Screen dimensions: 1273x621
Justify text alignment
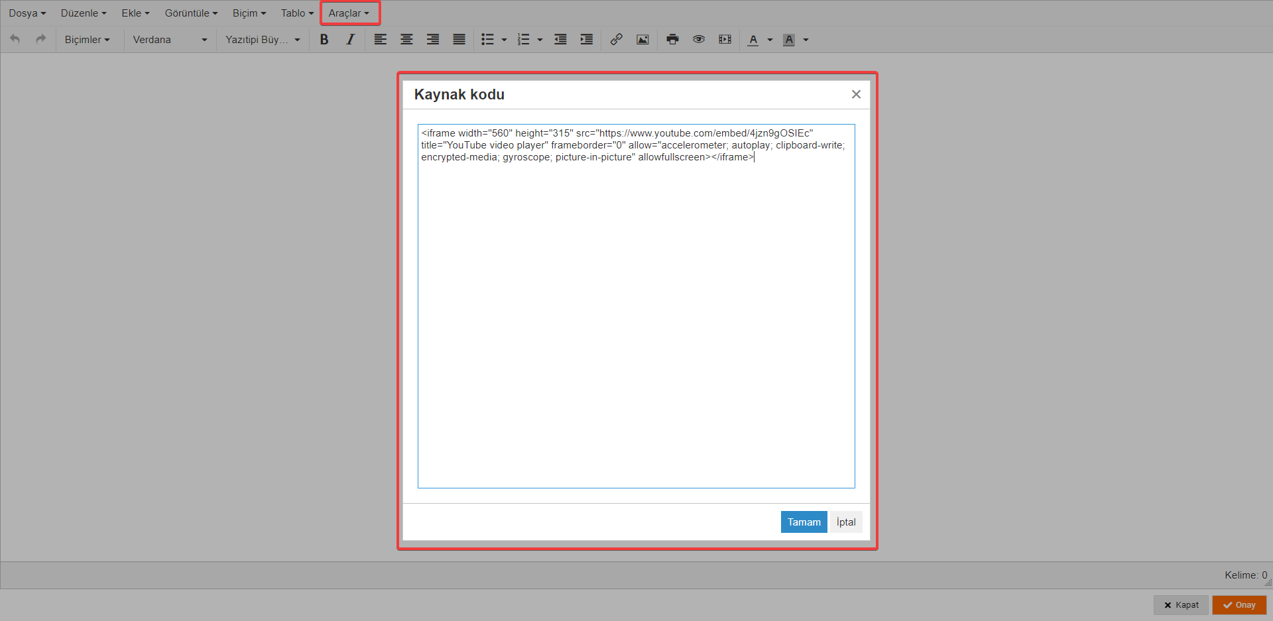[459, 39]
